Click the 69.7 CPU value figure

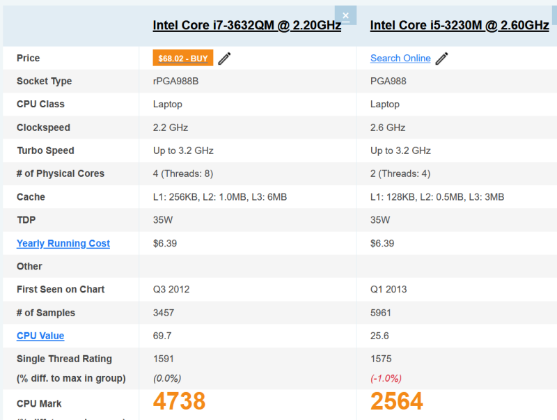[x=162, y=336]
